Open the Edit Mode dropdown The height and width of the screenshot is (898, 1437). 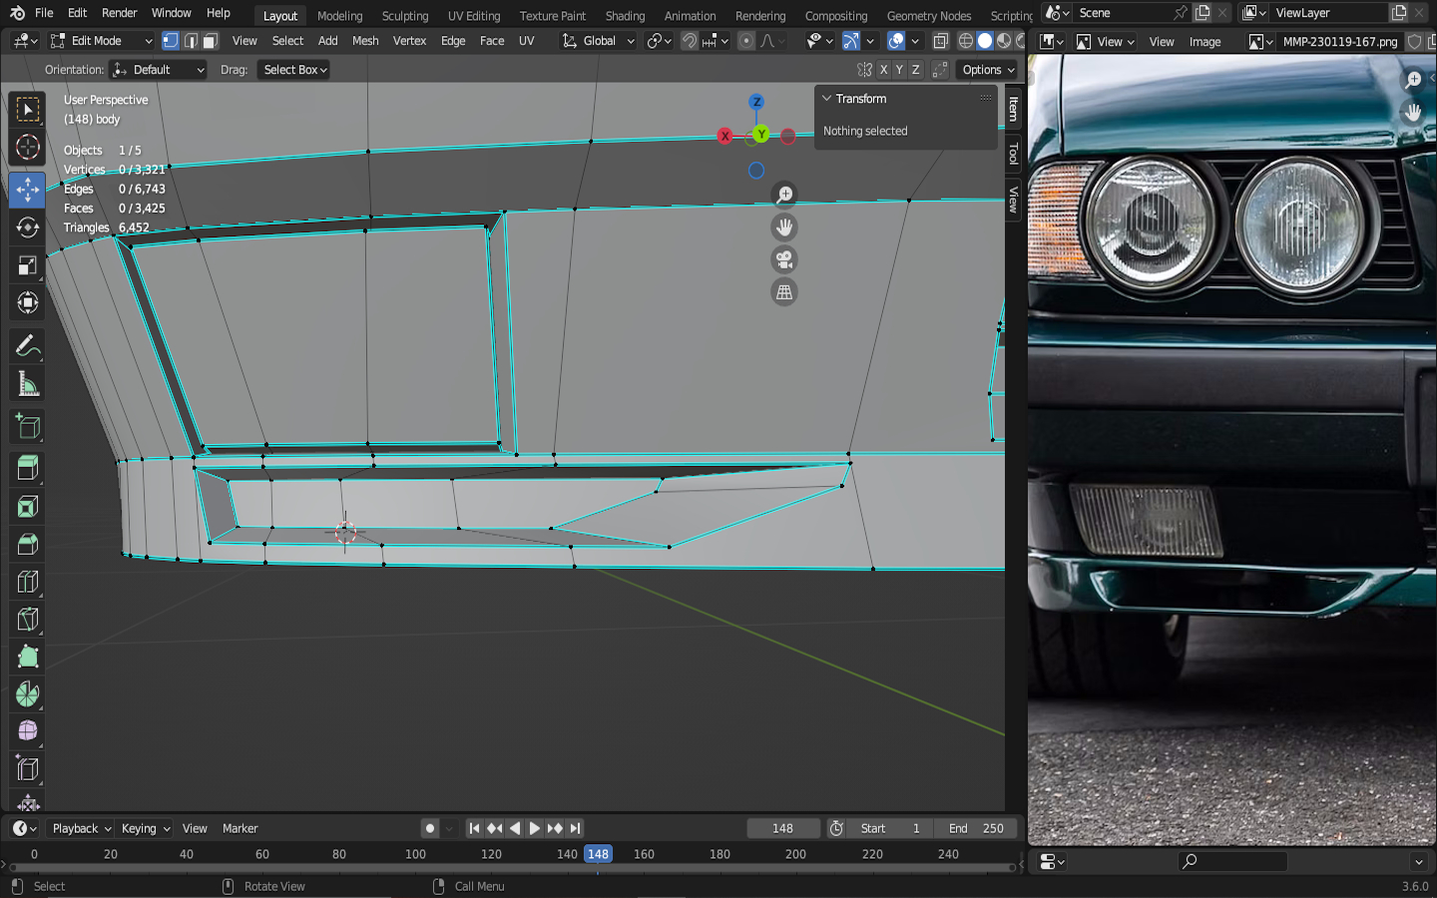click(x=101, y=41)
